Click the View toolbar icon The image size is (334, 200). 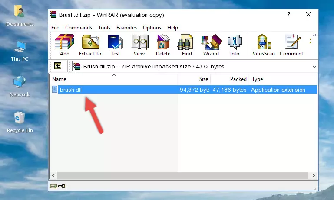click(x=139, y=45)
